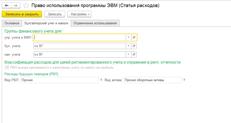Click the back navigation arrow

click(x=7, y=5)
